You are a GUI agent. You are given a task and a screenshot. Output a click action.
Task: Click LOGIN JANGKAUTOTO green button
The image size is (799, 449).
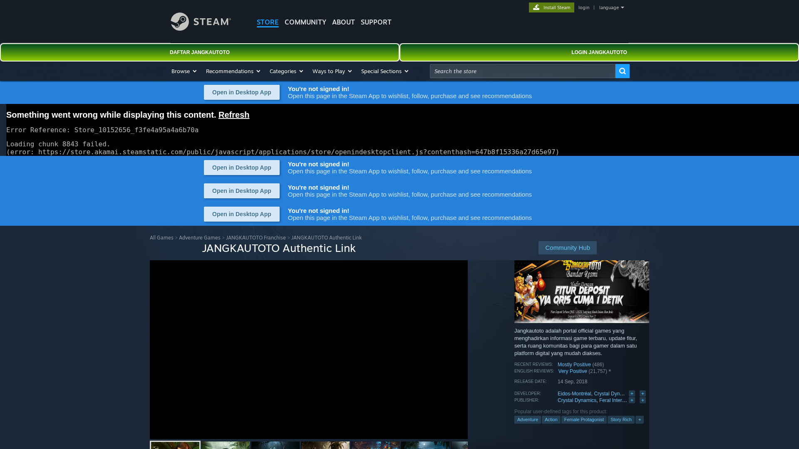[x=599, y=52]
